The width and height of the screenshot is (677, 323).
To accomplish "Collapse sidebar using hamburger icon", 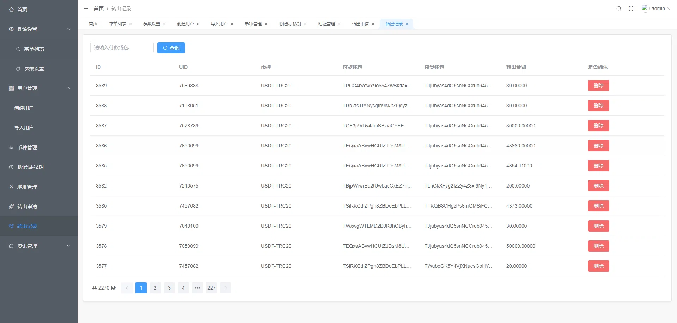I will 86,8.
